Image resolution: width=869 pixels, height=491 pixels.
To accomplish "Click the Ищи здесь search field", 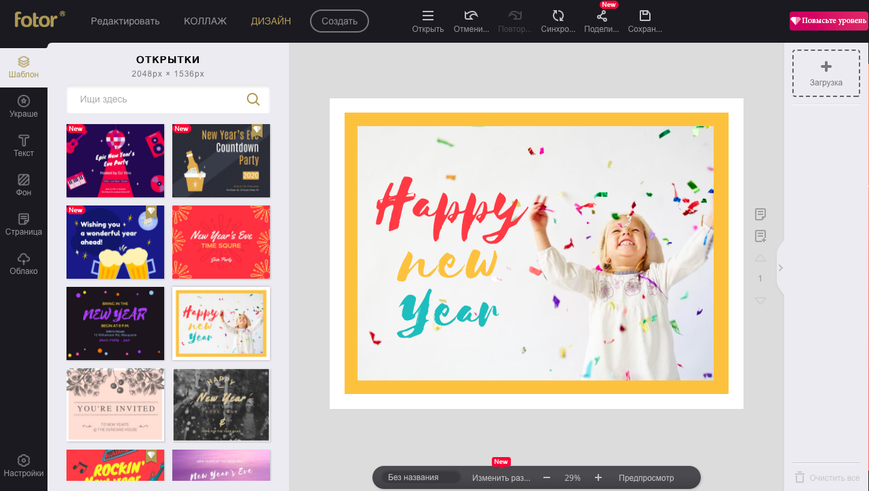I will tap(159, 100).
